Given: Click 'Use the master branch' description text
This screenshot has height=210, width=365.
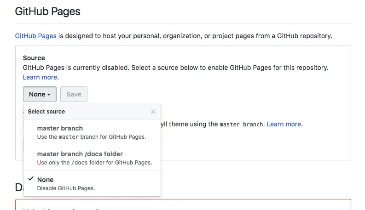Looking at the screenshot, I should pyautogui.click(x=91, y=137).
